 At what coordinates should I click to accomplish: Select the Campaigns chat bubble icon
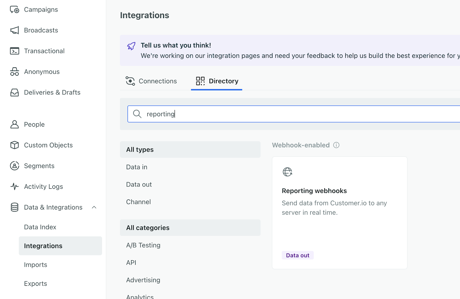click(14, 9)
